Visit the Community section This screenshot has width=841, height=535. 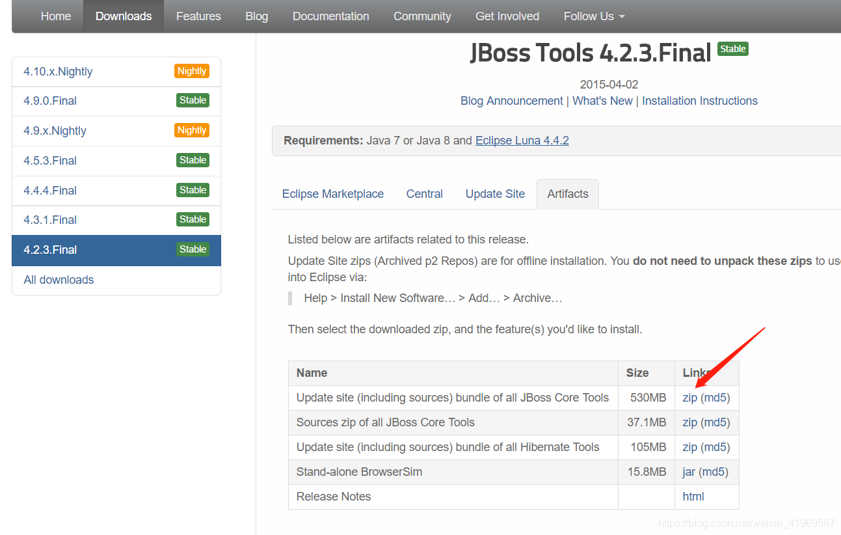coord(422,16)
